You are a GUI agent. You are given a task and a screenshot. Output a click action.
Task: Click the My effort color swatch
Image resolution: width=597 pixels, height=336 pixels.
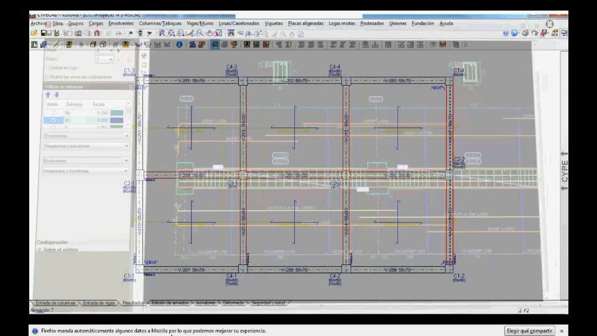point(116,113)
